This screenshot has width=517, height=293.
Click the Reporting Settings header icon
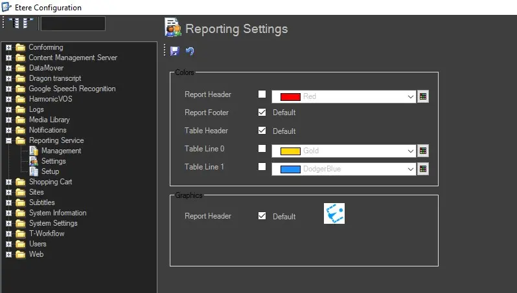(173, 28)
